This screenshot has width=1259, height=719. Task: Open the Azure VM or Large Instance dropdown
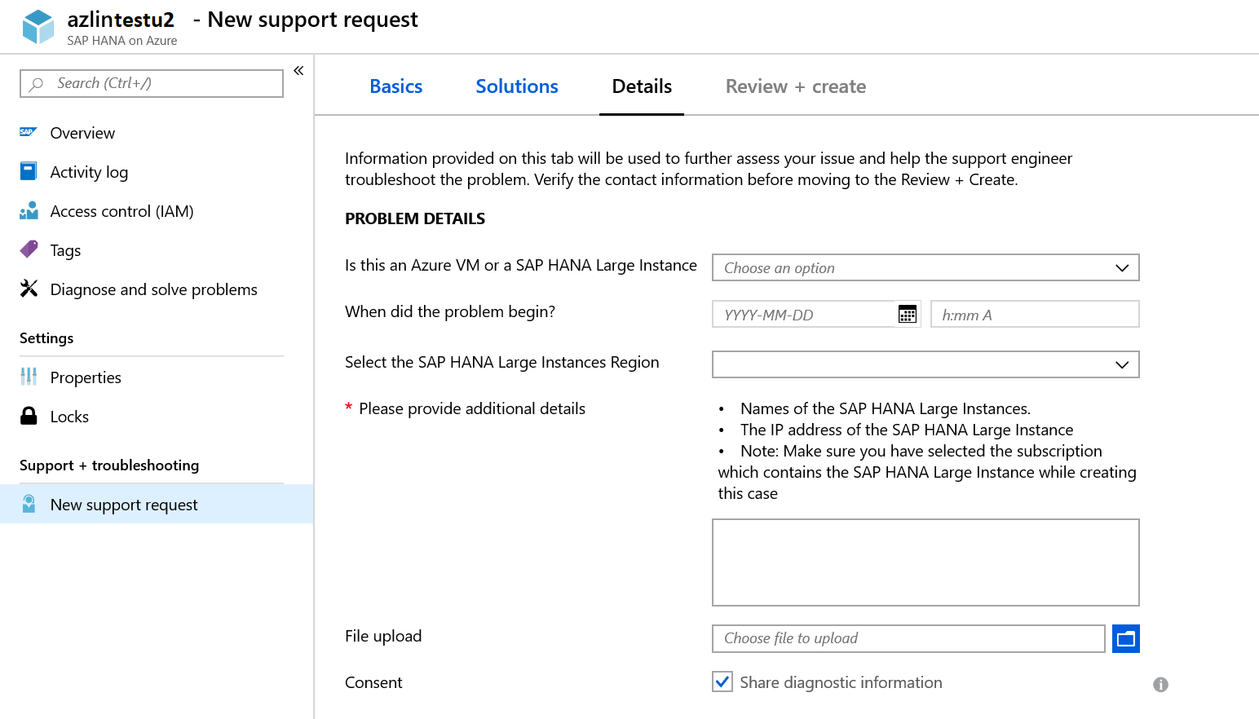click(925, 267)
